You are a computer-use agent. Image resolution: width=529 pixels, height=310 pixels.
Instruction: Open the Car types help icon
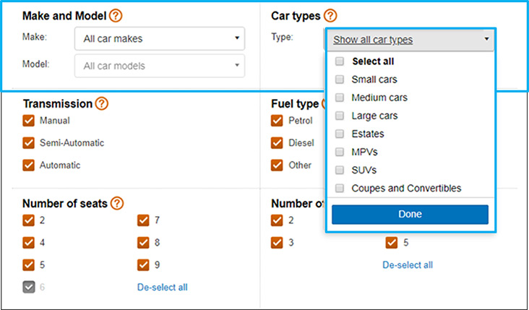point(330,15)
